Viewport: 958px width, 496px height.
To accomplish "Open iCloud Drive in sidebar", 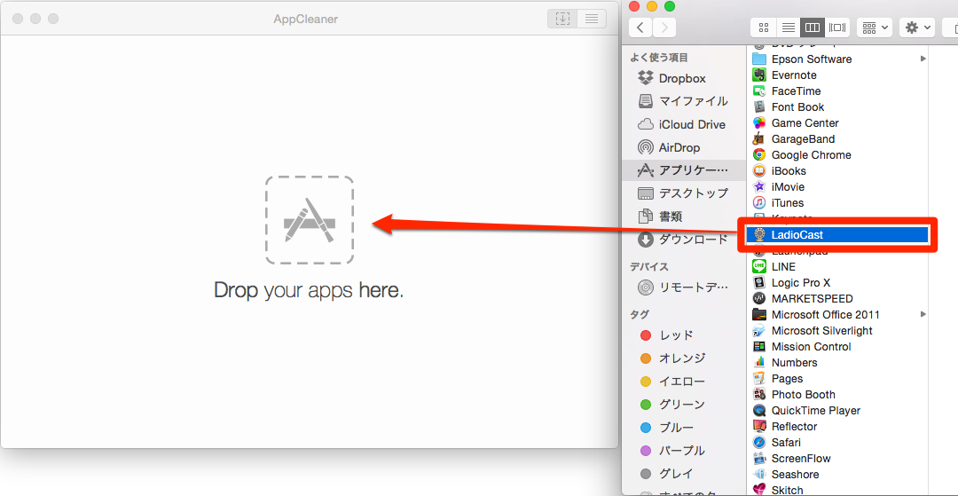I will [x=683, y=124].
